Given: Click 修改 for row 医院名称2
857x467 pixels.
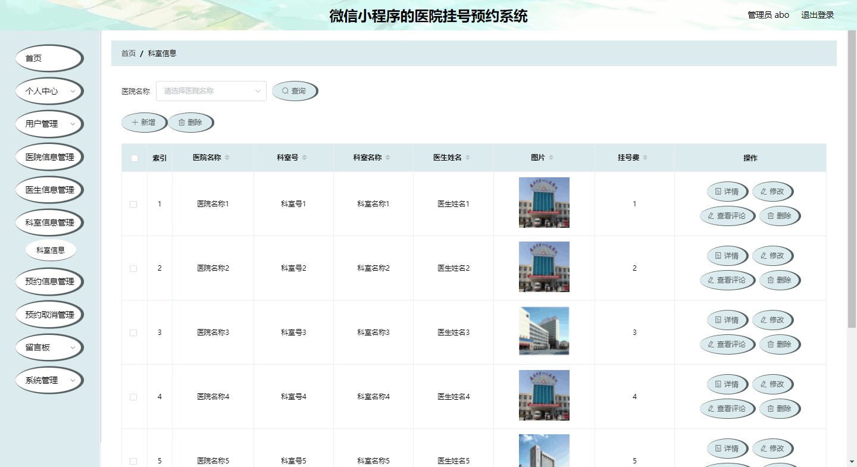Looking at the screenshot, I should tap(772, 256).
